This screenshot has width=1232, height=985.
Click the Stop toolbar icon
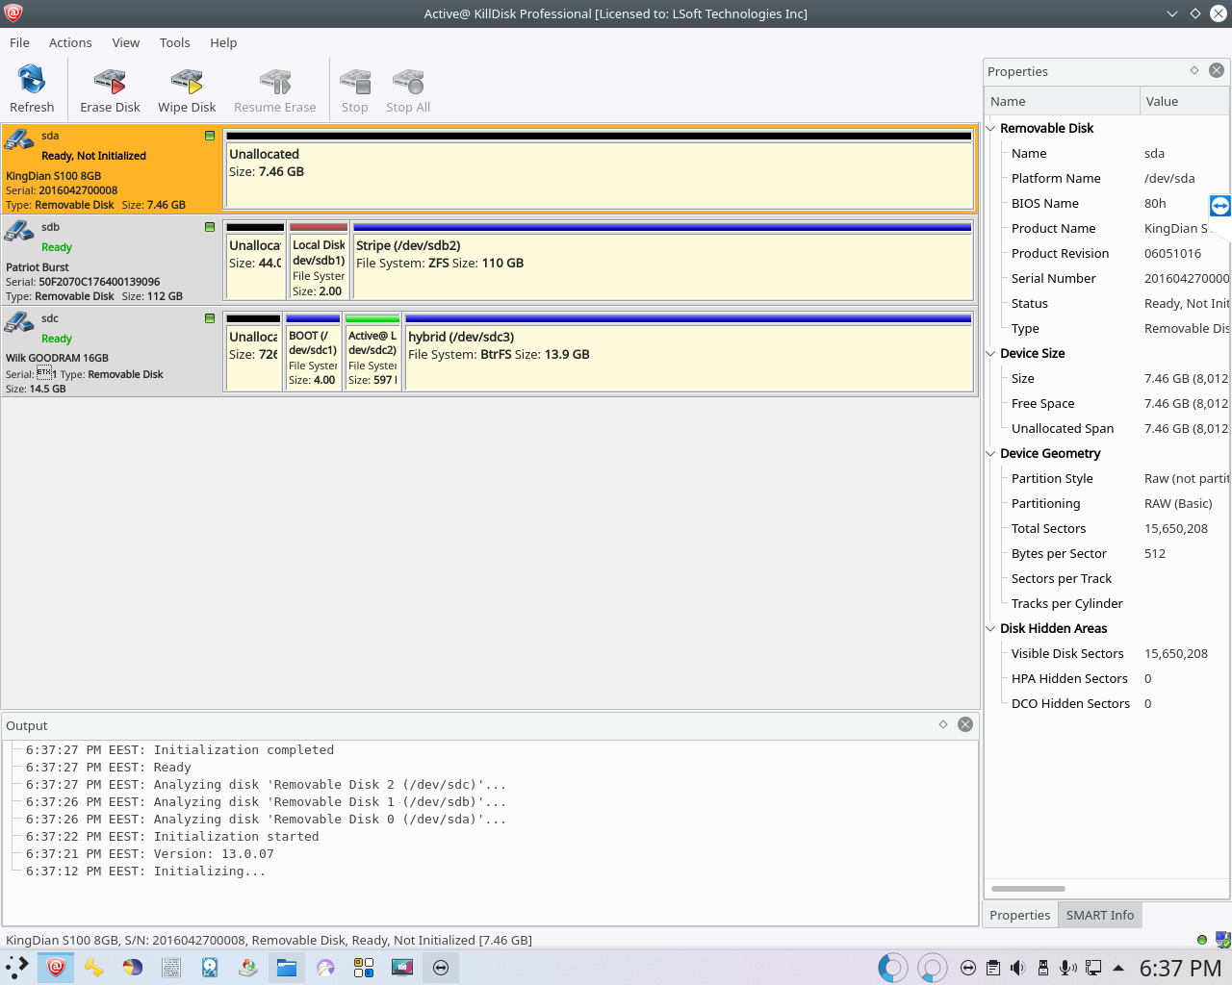[x=354, y=88]
